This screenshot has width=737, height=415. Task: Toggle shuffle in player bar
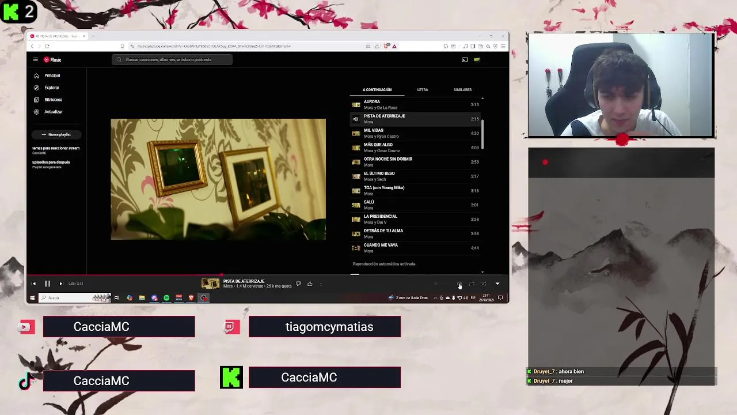pyautogui.click(x=483, y=284)
